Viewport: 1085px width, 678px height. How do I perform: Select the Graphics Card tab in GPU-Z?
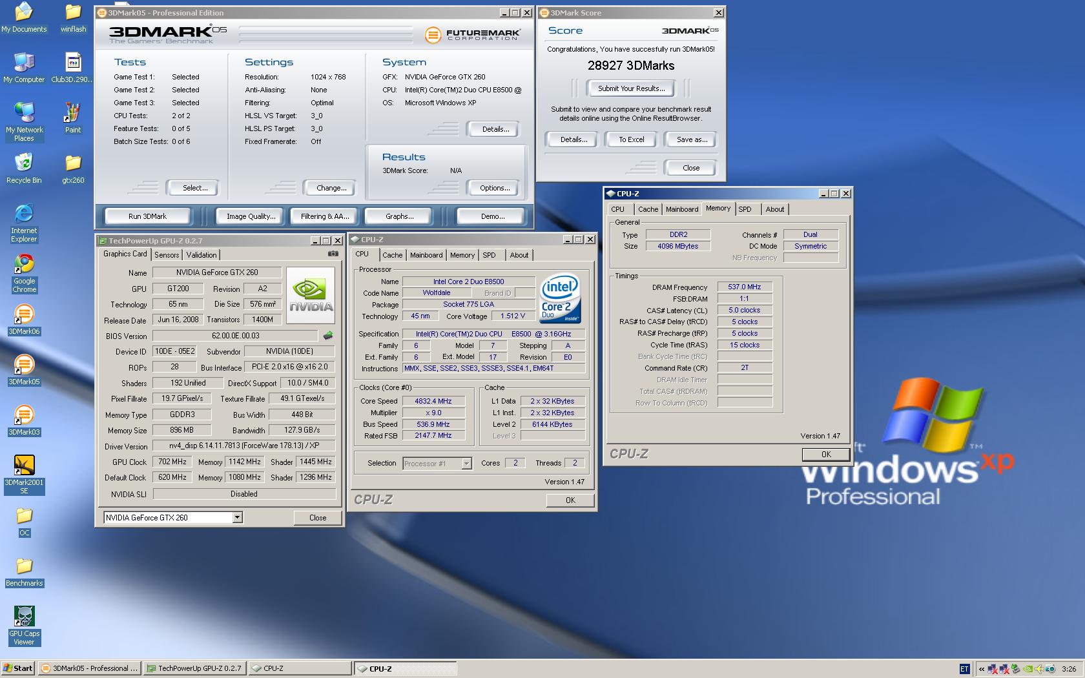125,254
